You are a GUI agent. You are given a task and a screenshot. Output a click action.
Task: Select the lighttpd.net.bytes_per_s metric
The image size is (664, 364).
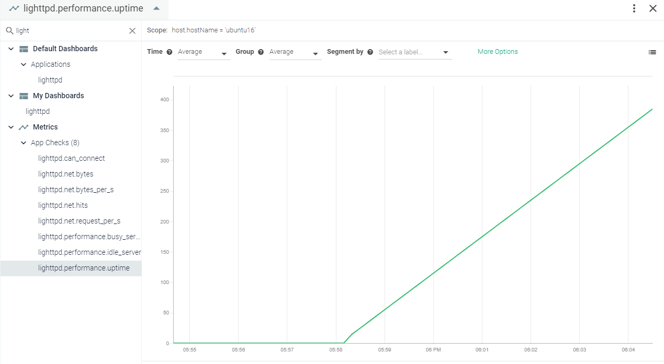[x=76, y=190]
